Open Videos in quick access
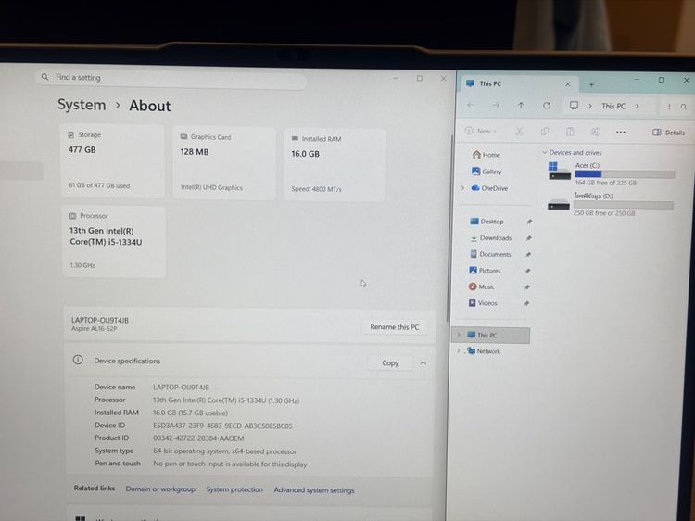Viewport: 695px width, 521px height. tap(483, 303)
